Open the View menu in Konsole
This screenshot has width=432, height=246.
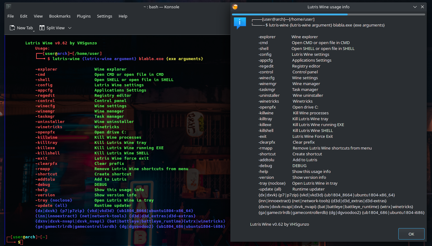[x=38, y=16]
